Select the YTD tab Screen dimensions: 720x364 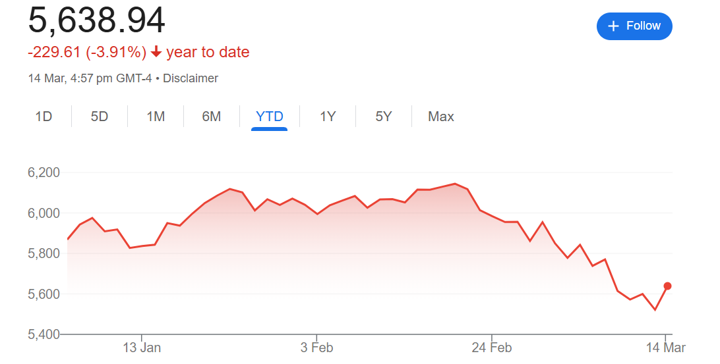[x=269, y=117]
